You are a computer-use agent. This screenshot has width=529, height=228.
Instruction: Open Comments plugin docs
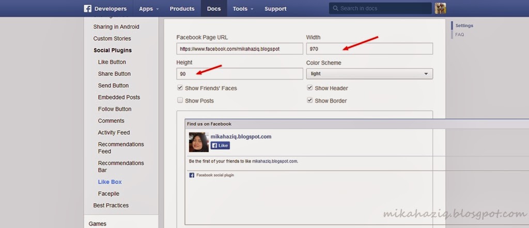111,121
